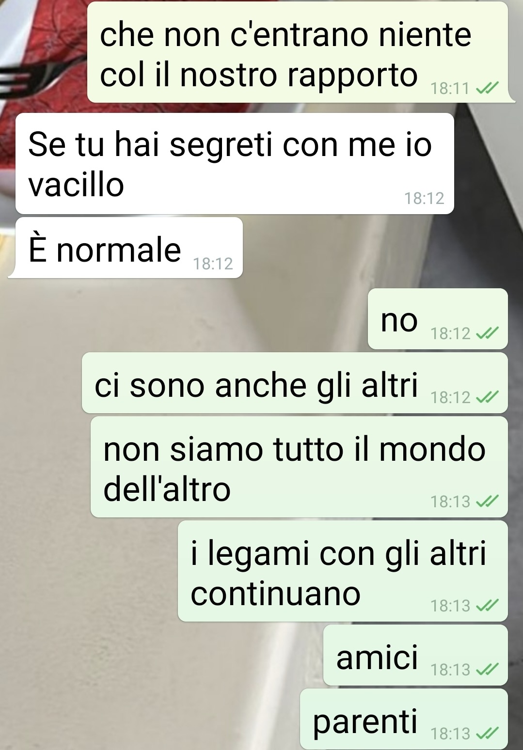Viewport: 523px width, 750px height.
Task: Tap the 18:12 timestamp on "È normale"
Action: (x=213, y=264)
